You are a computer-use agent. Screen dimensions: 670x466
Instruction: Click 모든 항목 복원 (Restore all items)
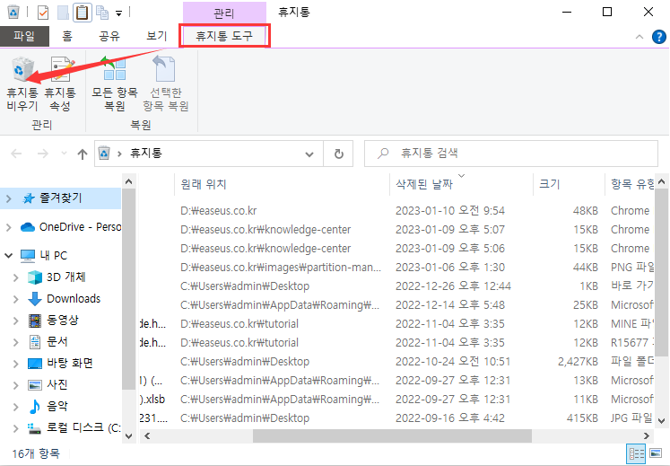pos(115,84)
